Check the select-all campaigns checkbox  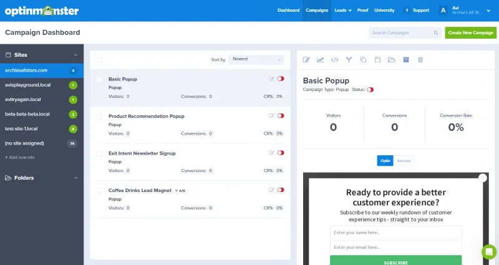coord(99,60)
